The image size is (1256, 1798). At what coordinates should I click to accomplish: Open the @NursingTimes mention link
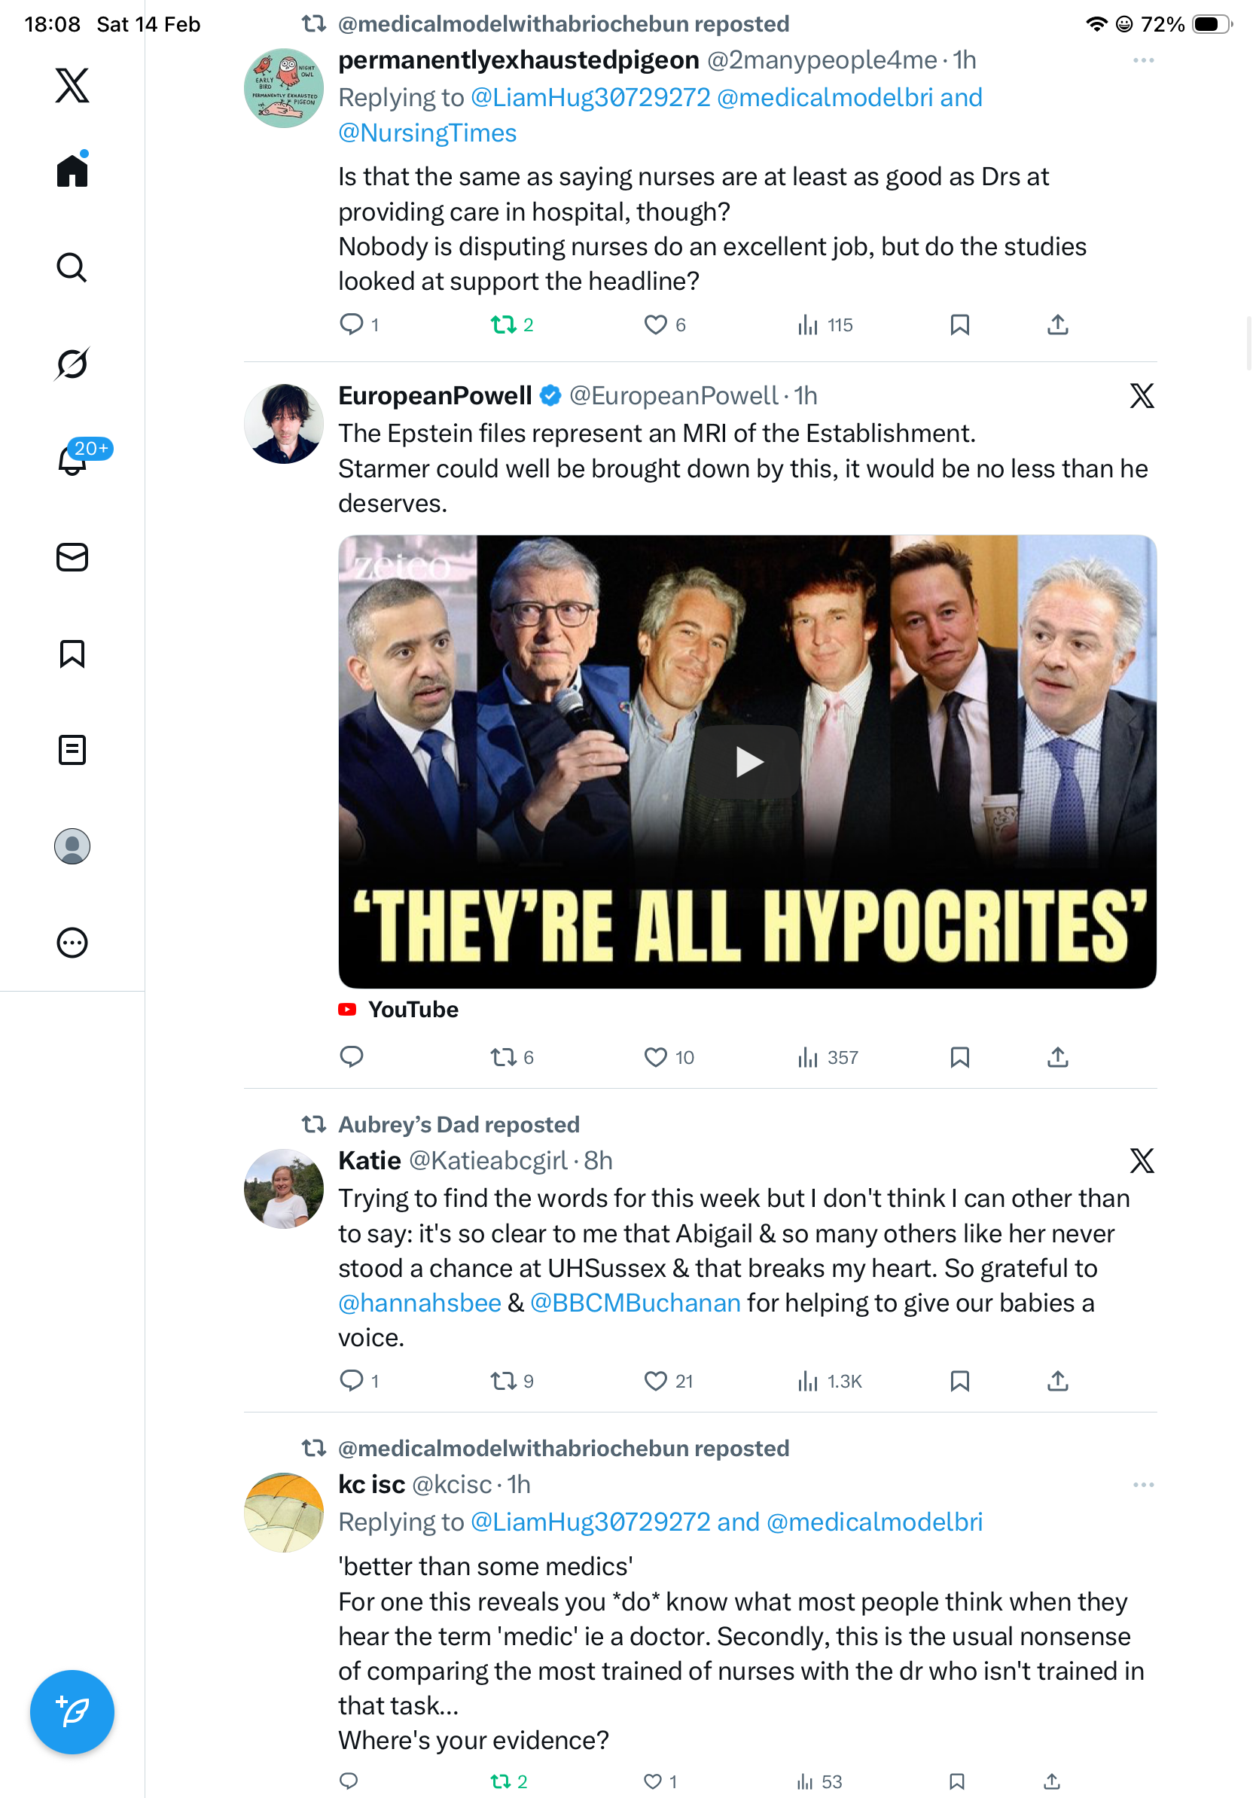coord(428,133)
